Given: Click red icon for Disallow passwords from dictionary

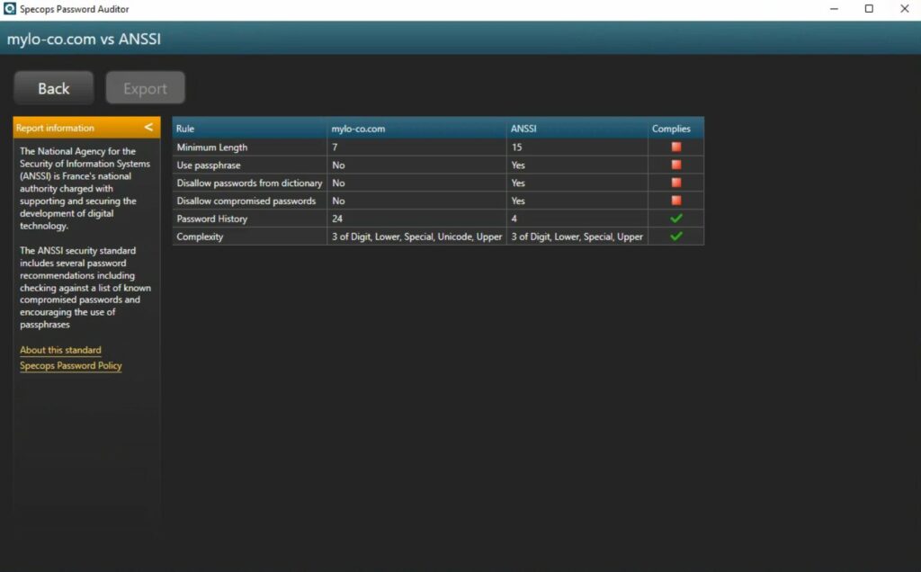Looking at the screenshot, I should tap(676, 183).
